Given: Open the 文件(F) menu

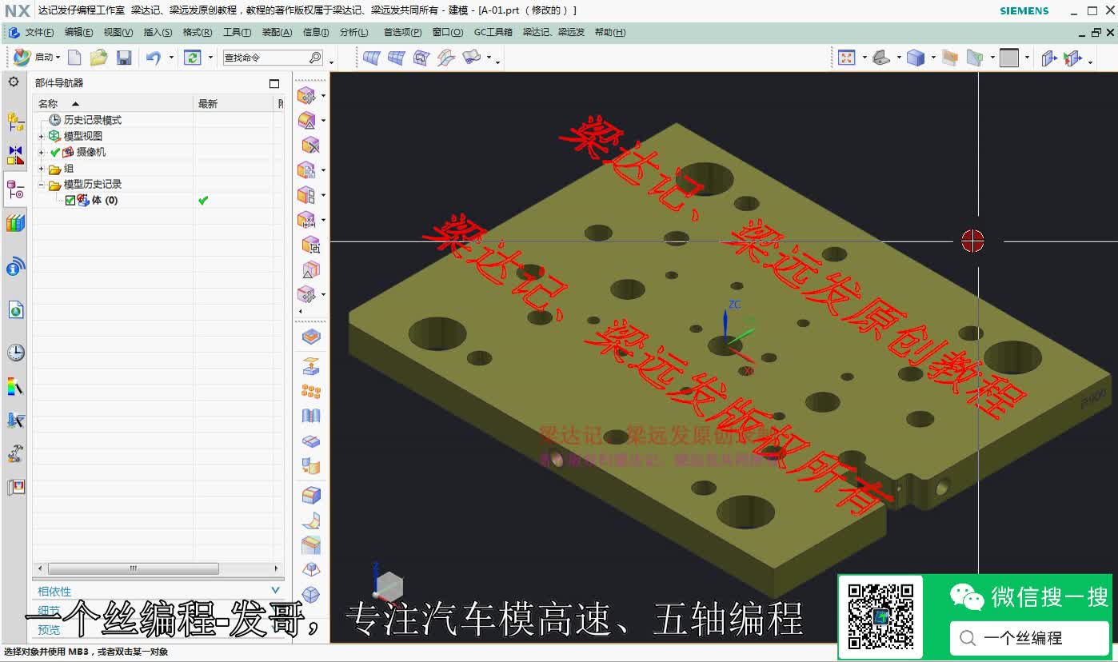Looking at the screenshot, I should [39, 33].
